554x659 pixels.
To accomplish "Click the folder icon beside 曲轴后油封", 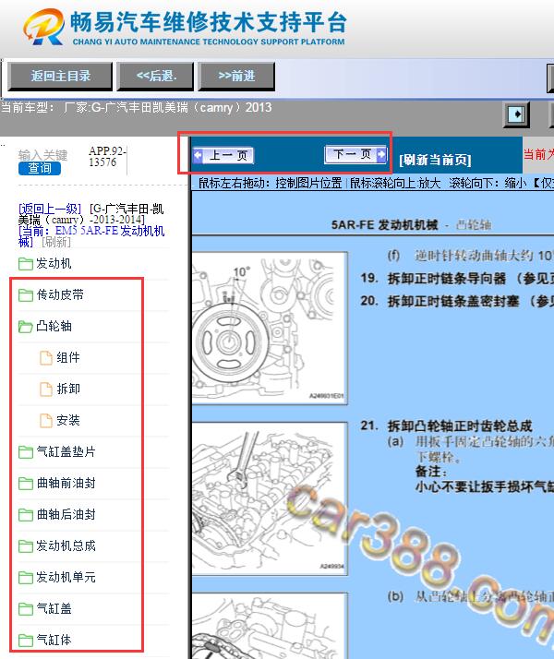I will coord(26,515).
